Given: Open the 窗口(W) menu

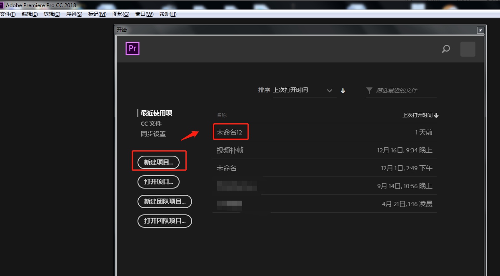Looking at the screenshot, I should (144, 14).
